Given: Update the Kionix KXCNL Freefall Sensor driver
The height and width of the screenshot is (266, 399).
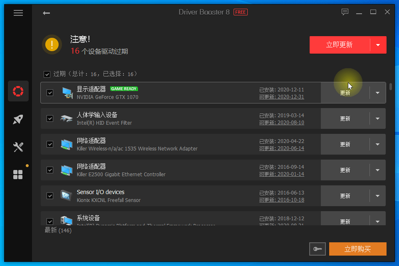Looking at the screenshot, I should pyautogui.click(x=345, y=196).
